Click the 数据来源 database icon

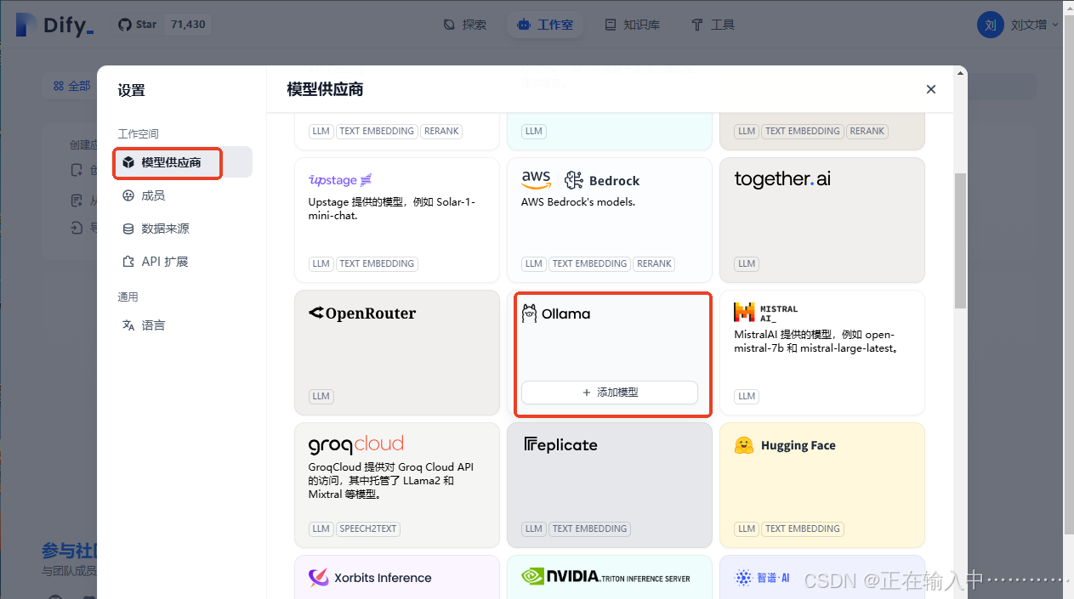point(128,229)
